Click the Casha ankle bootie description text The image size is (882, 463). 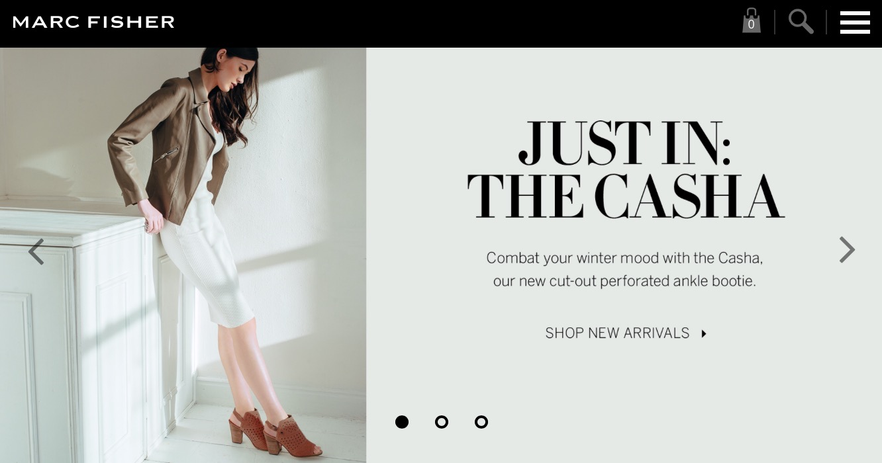click(x=624, y=269)
